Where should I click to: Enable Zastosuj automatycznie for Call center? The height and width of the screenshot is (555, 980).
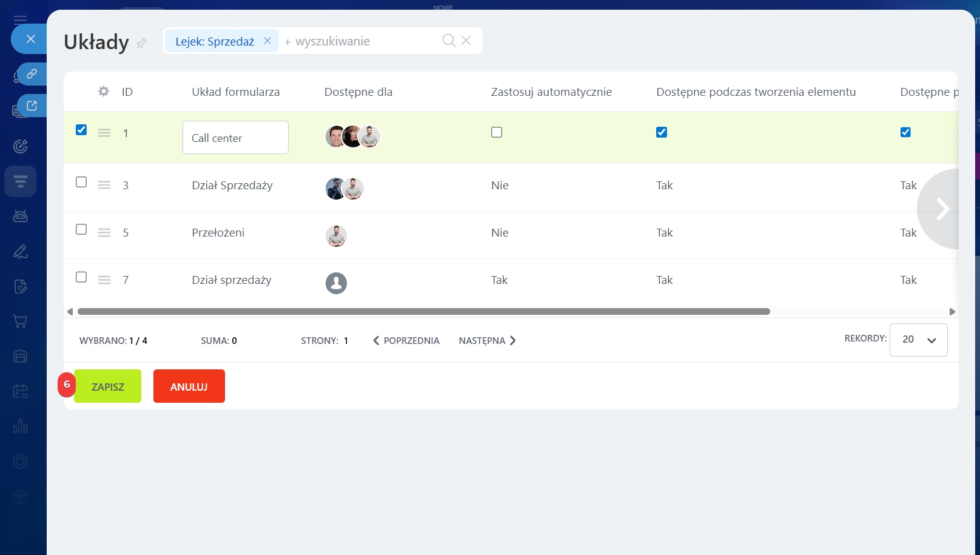pyautogui.click(x=497, y=132)
